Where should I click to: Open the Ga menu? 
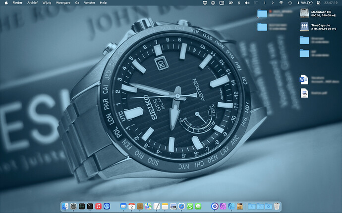(x=77, y=3)
